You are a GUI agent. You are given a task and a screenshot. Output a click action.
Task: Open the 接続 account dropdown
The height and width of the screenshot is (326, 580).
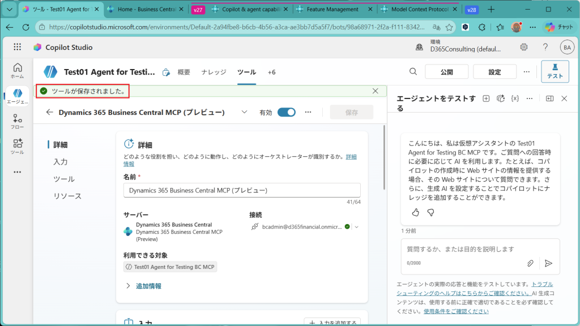[357, 227]
